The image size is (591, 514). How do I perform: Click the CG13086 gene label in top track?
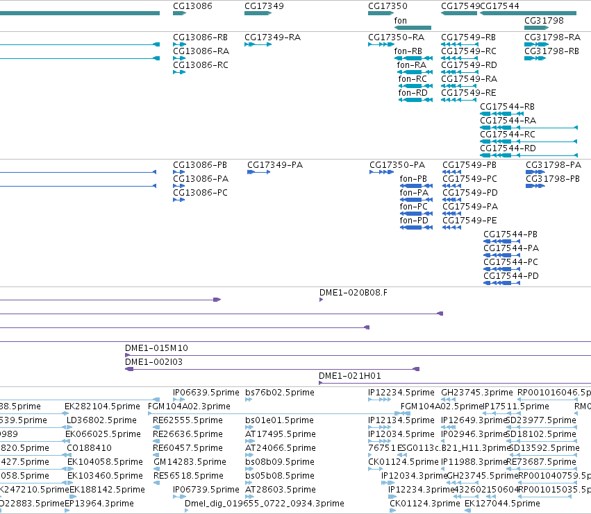192,6
